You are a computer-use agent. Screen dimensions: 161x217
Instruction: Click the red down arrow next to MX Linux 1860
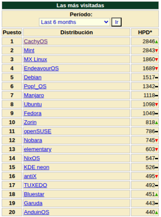tap(156, 60)
